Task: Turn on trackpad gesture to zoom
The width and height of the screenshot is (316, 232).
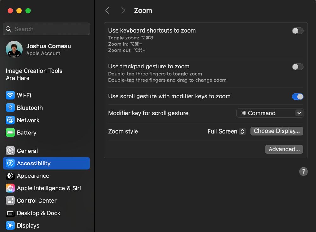Action: pyautogui.click(x=297, y=67)
